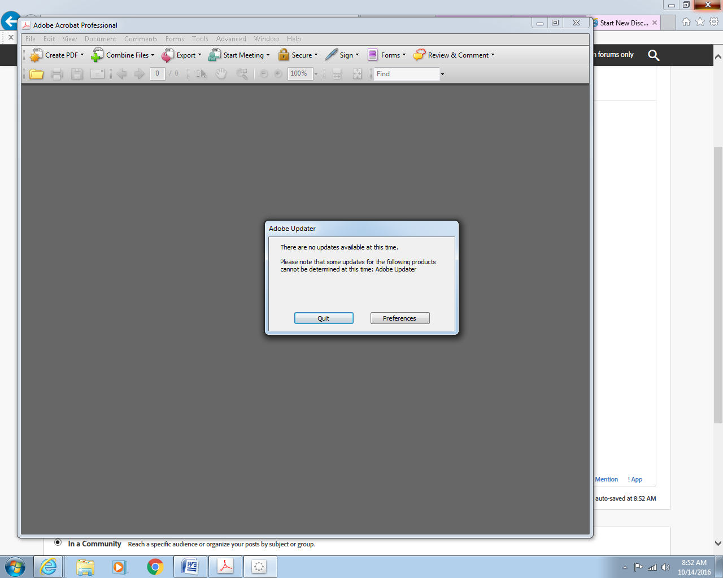723x578 pixels.
Task: Open Internet Explorer from taskbar
Action: [49, 567]
